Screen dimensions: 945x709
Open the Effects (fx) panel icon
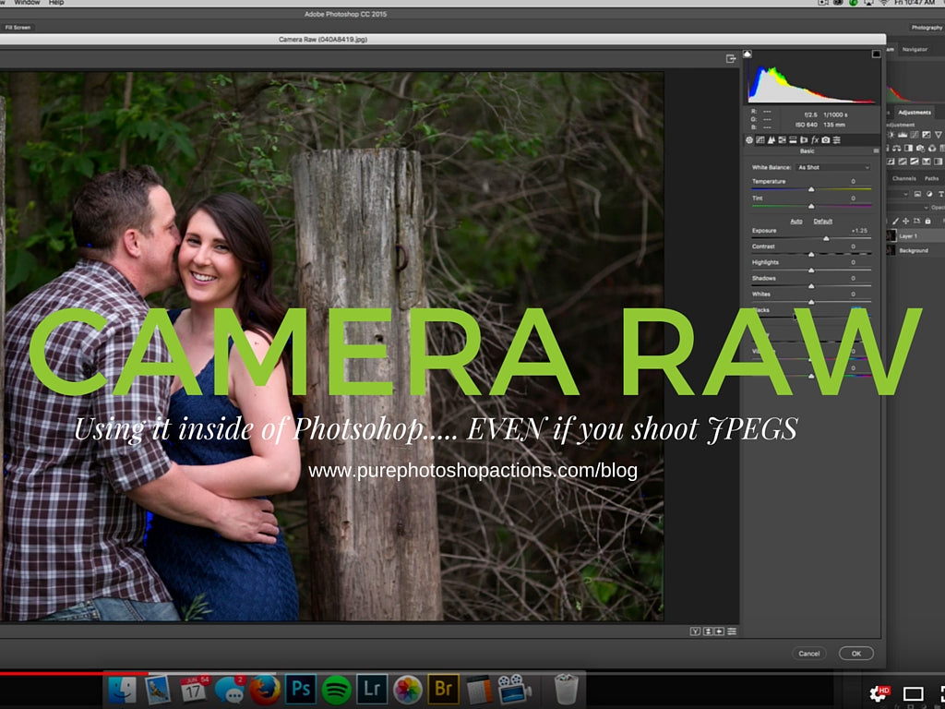815,140
